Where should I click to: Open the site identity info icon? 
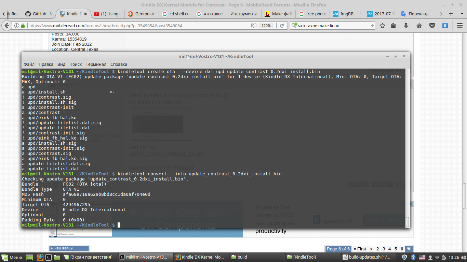click(x=17, y=26)
